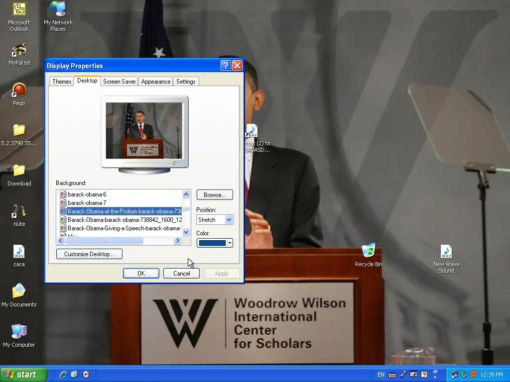Click the EN language bar indicator

click(381, 375)
